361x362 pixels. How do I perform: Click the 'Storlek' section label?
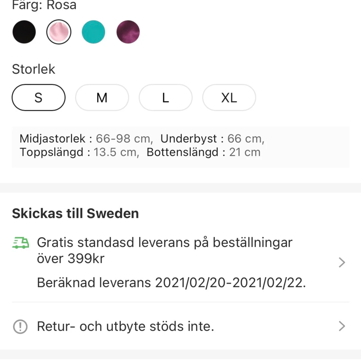coord(33,69)
